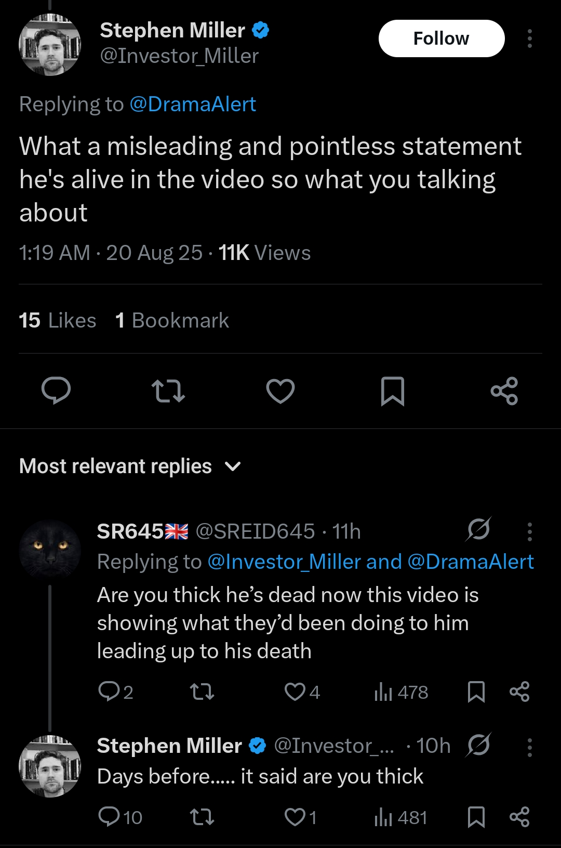Like SR645's reply
This screenshot has height=848, width=561.
coord(295,692)
